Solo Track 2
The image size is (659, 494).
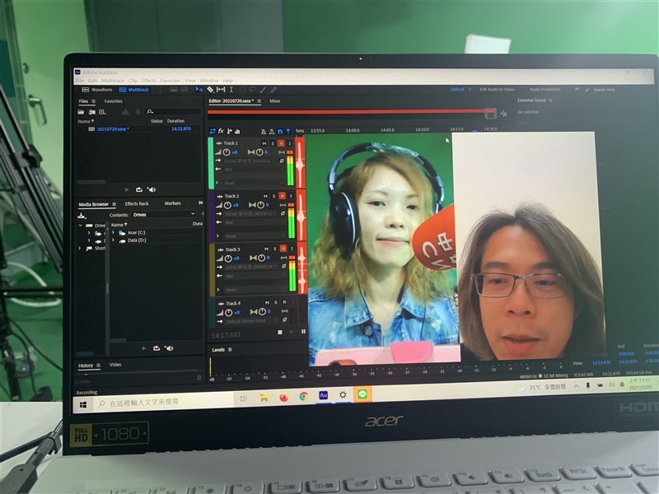click(273, 196)
